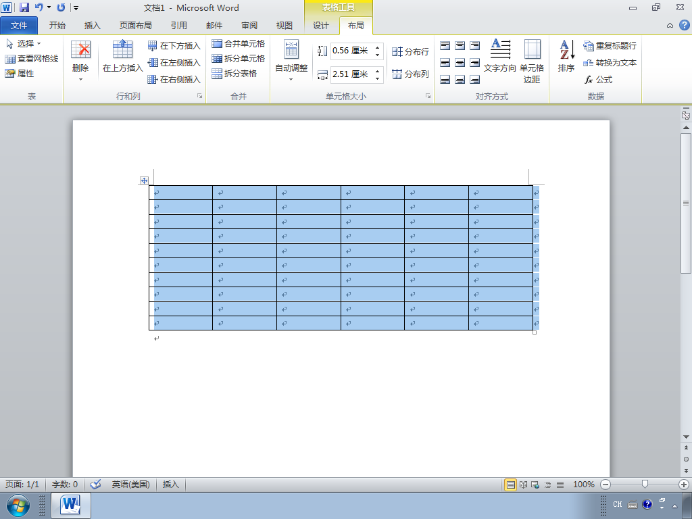Image resolution: width=692 pixels, height=519 pixels.
Task: Click the row height 0.56 厘米 field
Action: (x=351, y=51)
